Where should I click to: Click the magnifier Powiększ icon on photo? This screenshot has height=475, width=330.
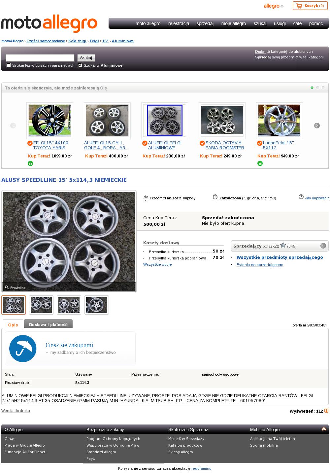7,288
